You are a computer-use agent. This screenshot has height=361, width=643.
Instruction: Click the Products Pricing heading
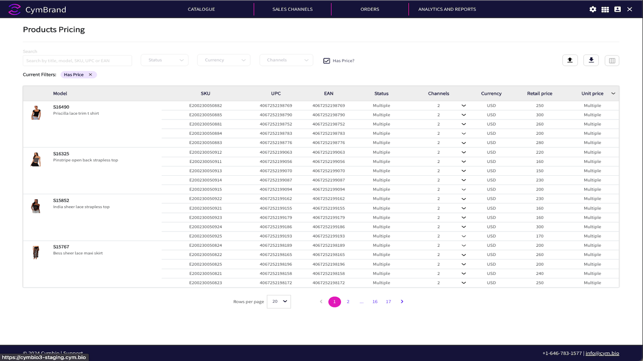tap(54, 30)
